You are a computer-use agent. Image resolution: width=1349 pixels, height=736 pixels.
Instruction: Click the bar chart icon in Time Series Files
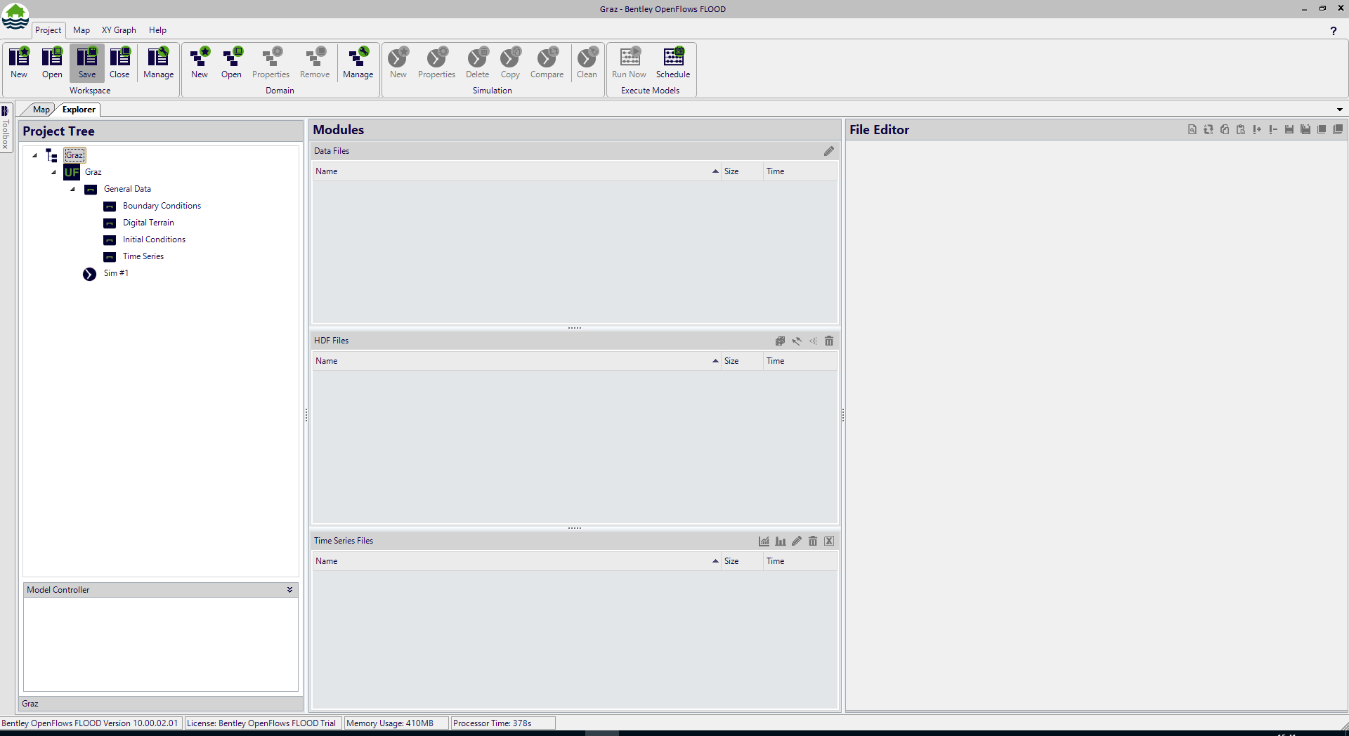(x=781, y=541)
